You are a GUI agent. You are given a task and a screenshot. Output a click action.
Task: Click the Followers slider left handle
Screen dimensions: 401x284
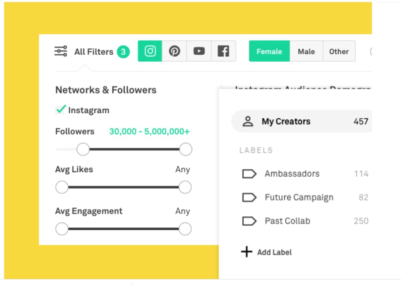coord(83,149)
